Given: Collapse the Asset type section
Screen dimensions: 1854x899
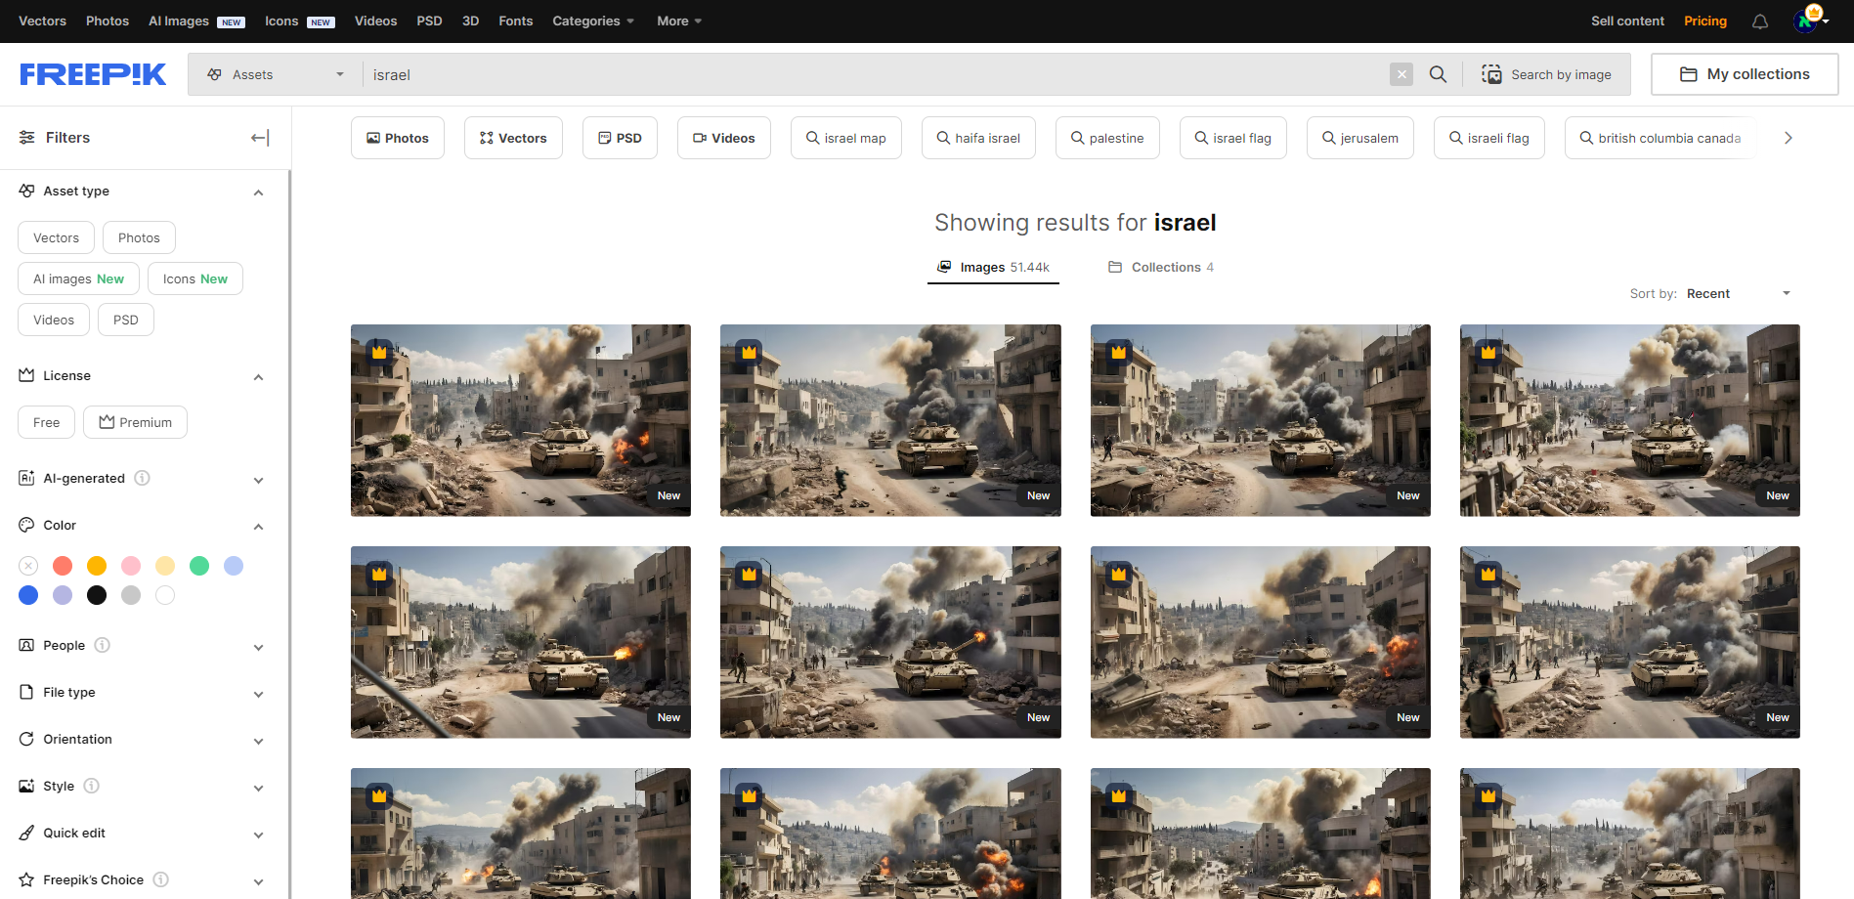Looking at the screenshot, I should click(259, 193).
